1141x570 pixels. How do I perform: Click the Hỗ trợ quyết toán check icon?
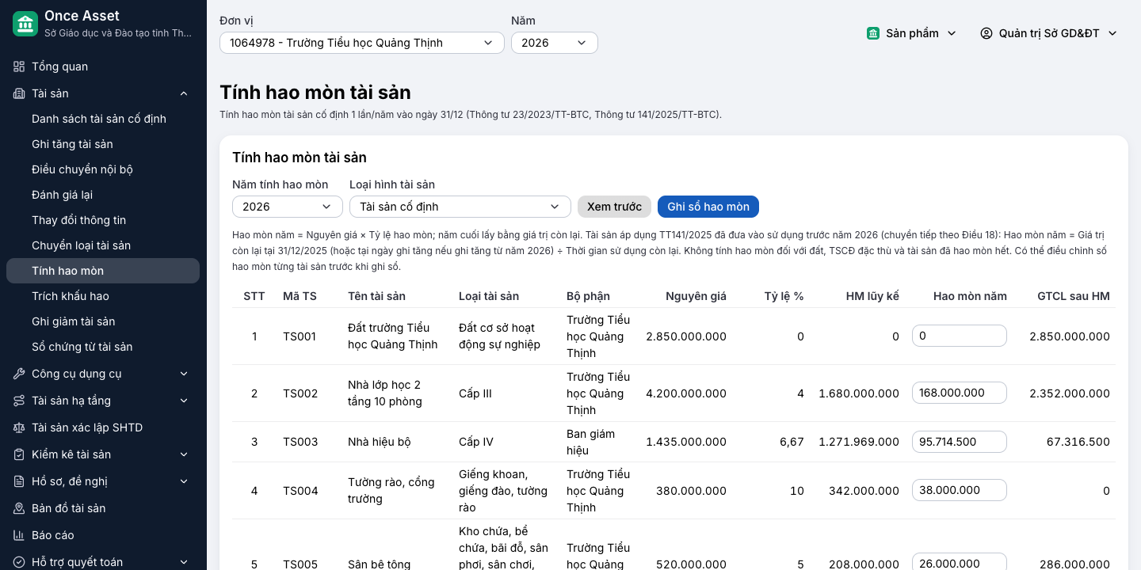pyautogui.click(x=19, y=562)
